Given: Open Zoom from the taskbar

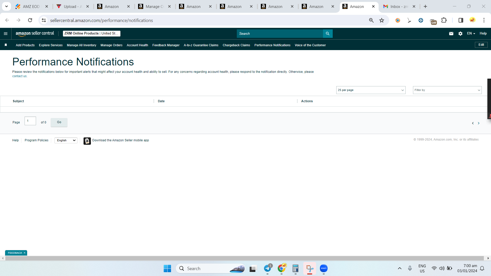Looking at the screenshot, I should [x=324, y=268].
